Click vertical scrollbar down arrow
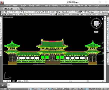 click(105, 79)
